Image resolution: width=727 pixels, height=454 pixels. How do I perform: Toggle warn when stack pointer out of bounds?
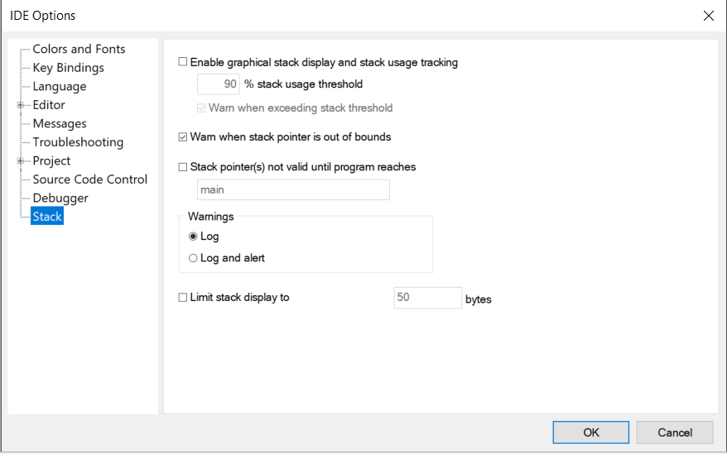tap(184, 137)
